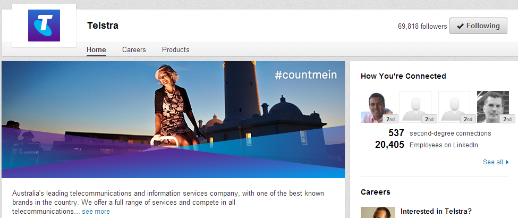Open the Products tab
The width and height of the screenshot is (518, 218).
tap(175, 49)
